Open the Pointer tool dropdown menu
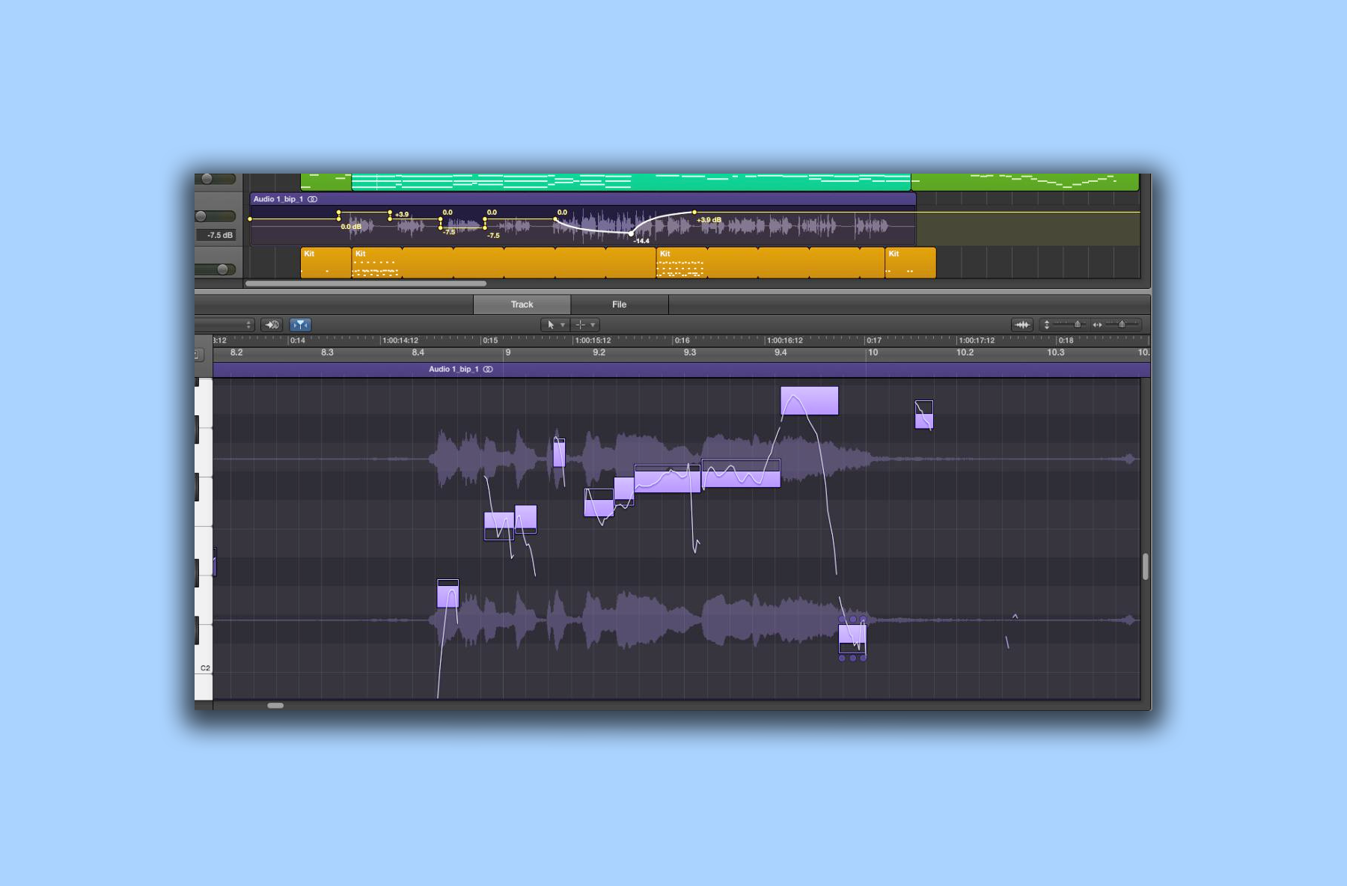Screen dimensions: 1347x886 (555, 325)
